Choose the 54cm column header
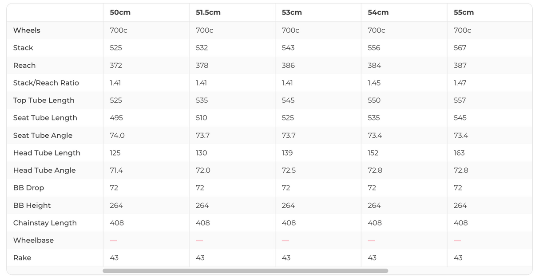This screenshot has width=539, height=280. (x=378, y=12)
